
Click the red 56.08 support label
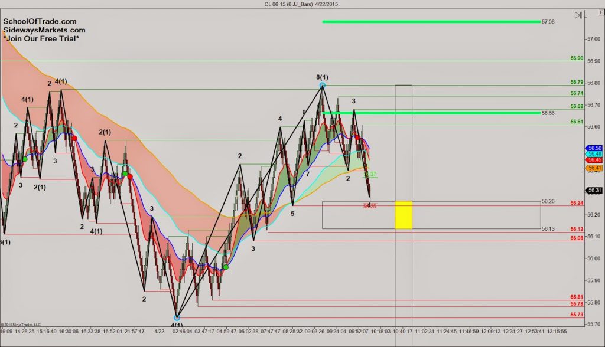click(x=577, y=238)
